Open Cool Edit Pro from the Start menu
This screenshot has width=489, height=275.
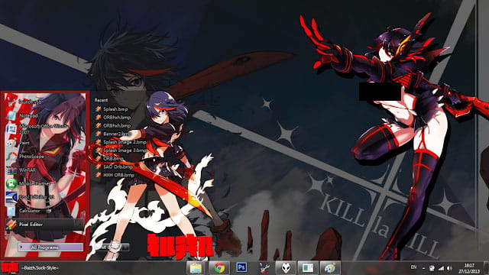[44, 197]
